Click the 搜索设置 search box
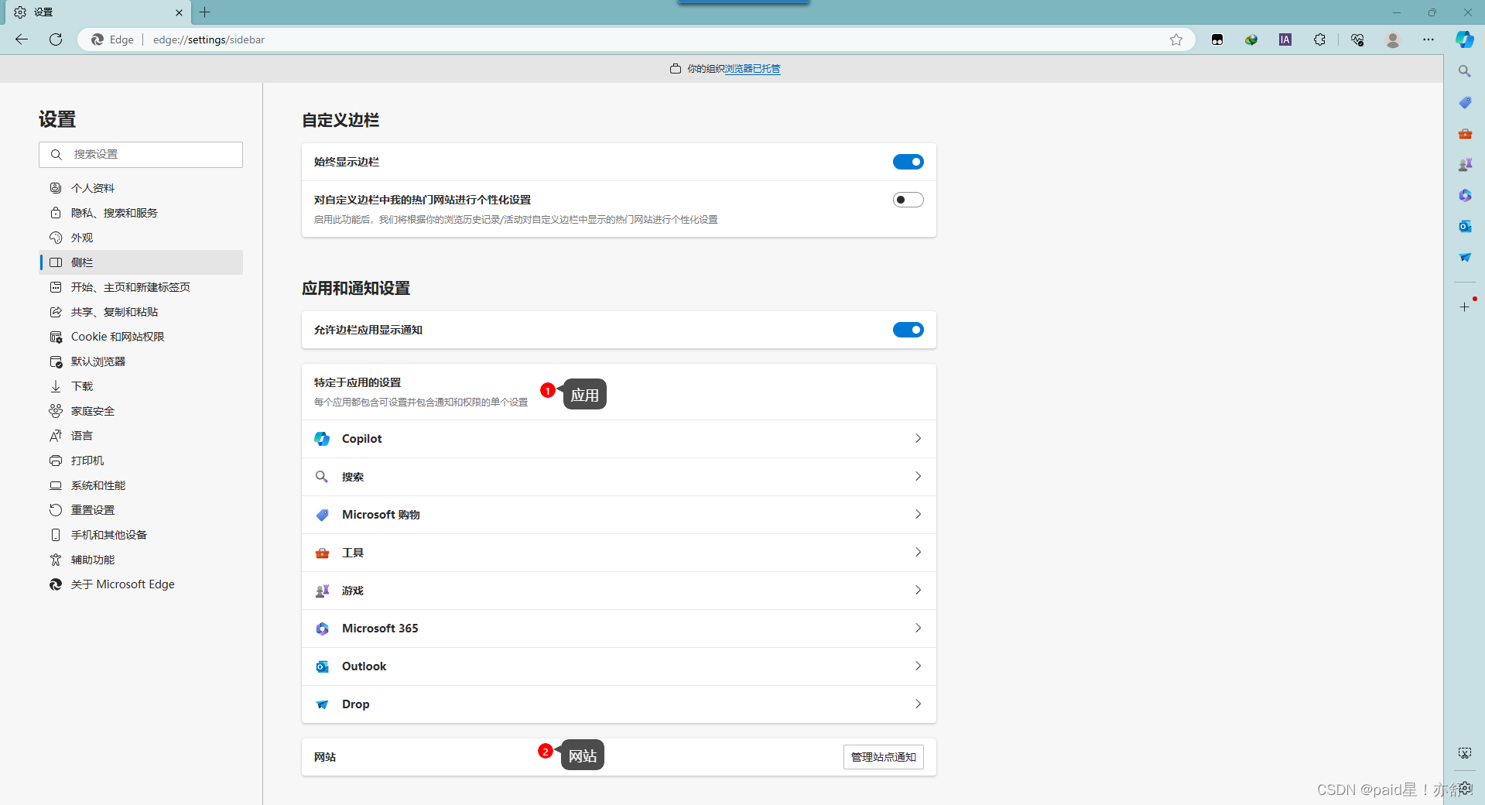Screen dimensions: 1485x805 pyautogui.click(x=141, y=155)
